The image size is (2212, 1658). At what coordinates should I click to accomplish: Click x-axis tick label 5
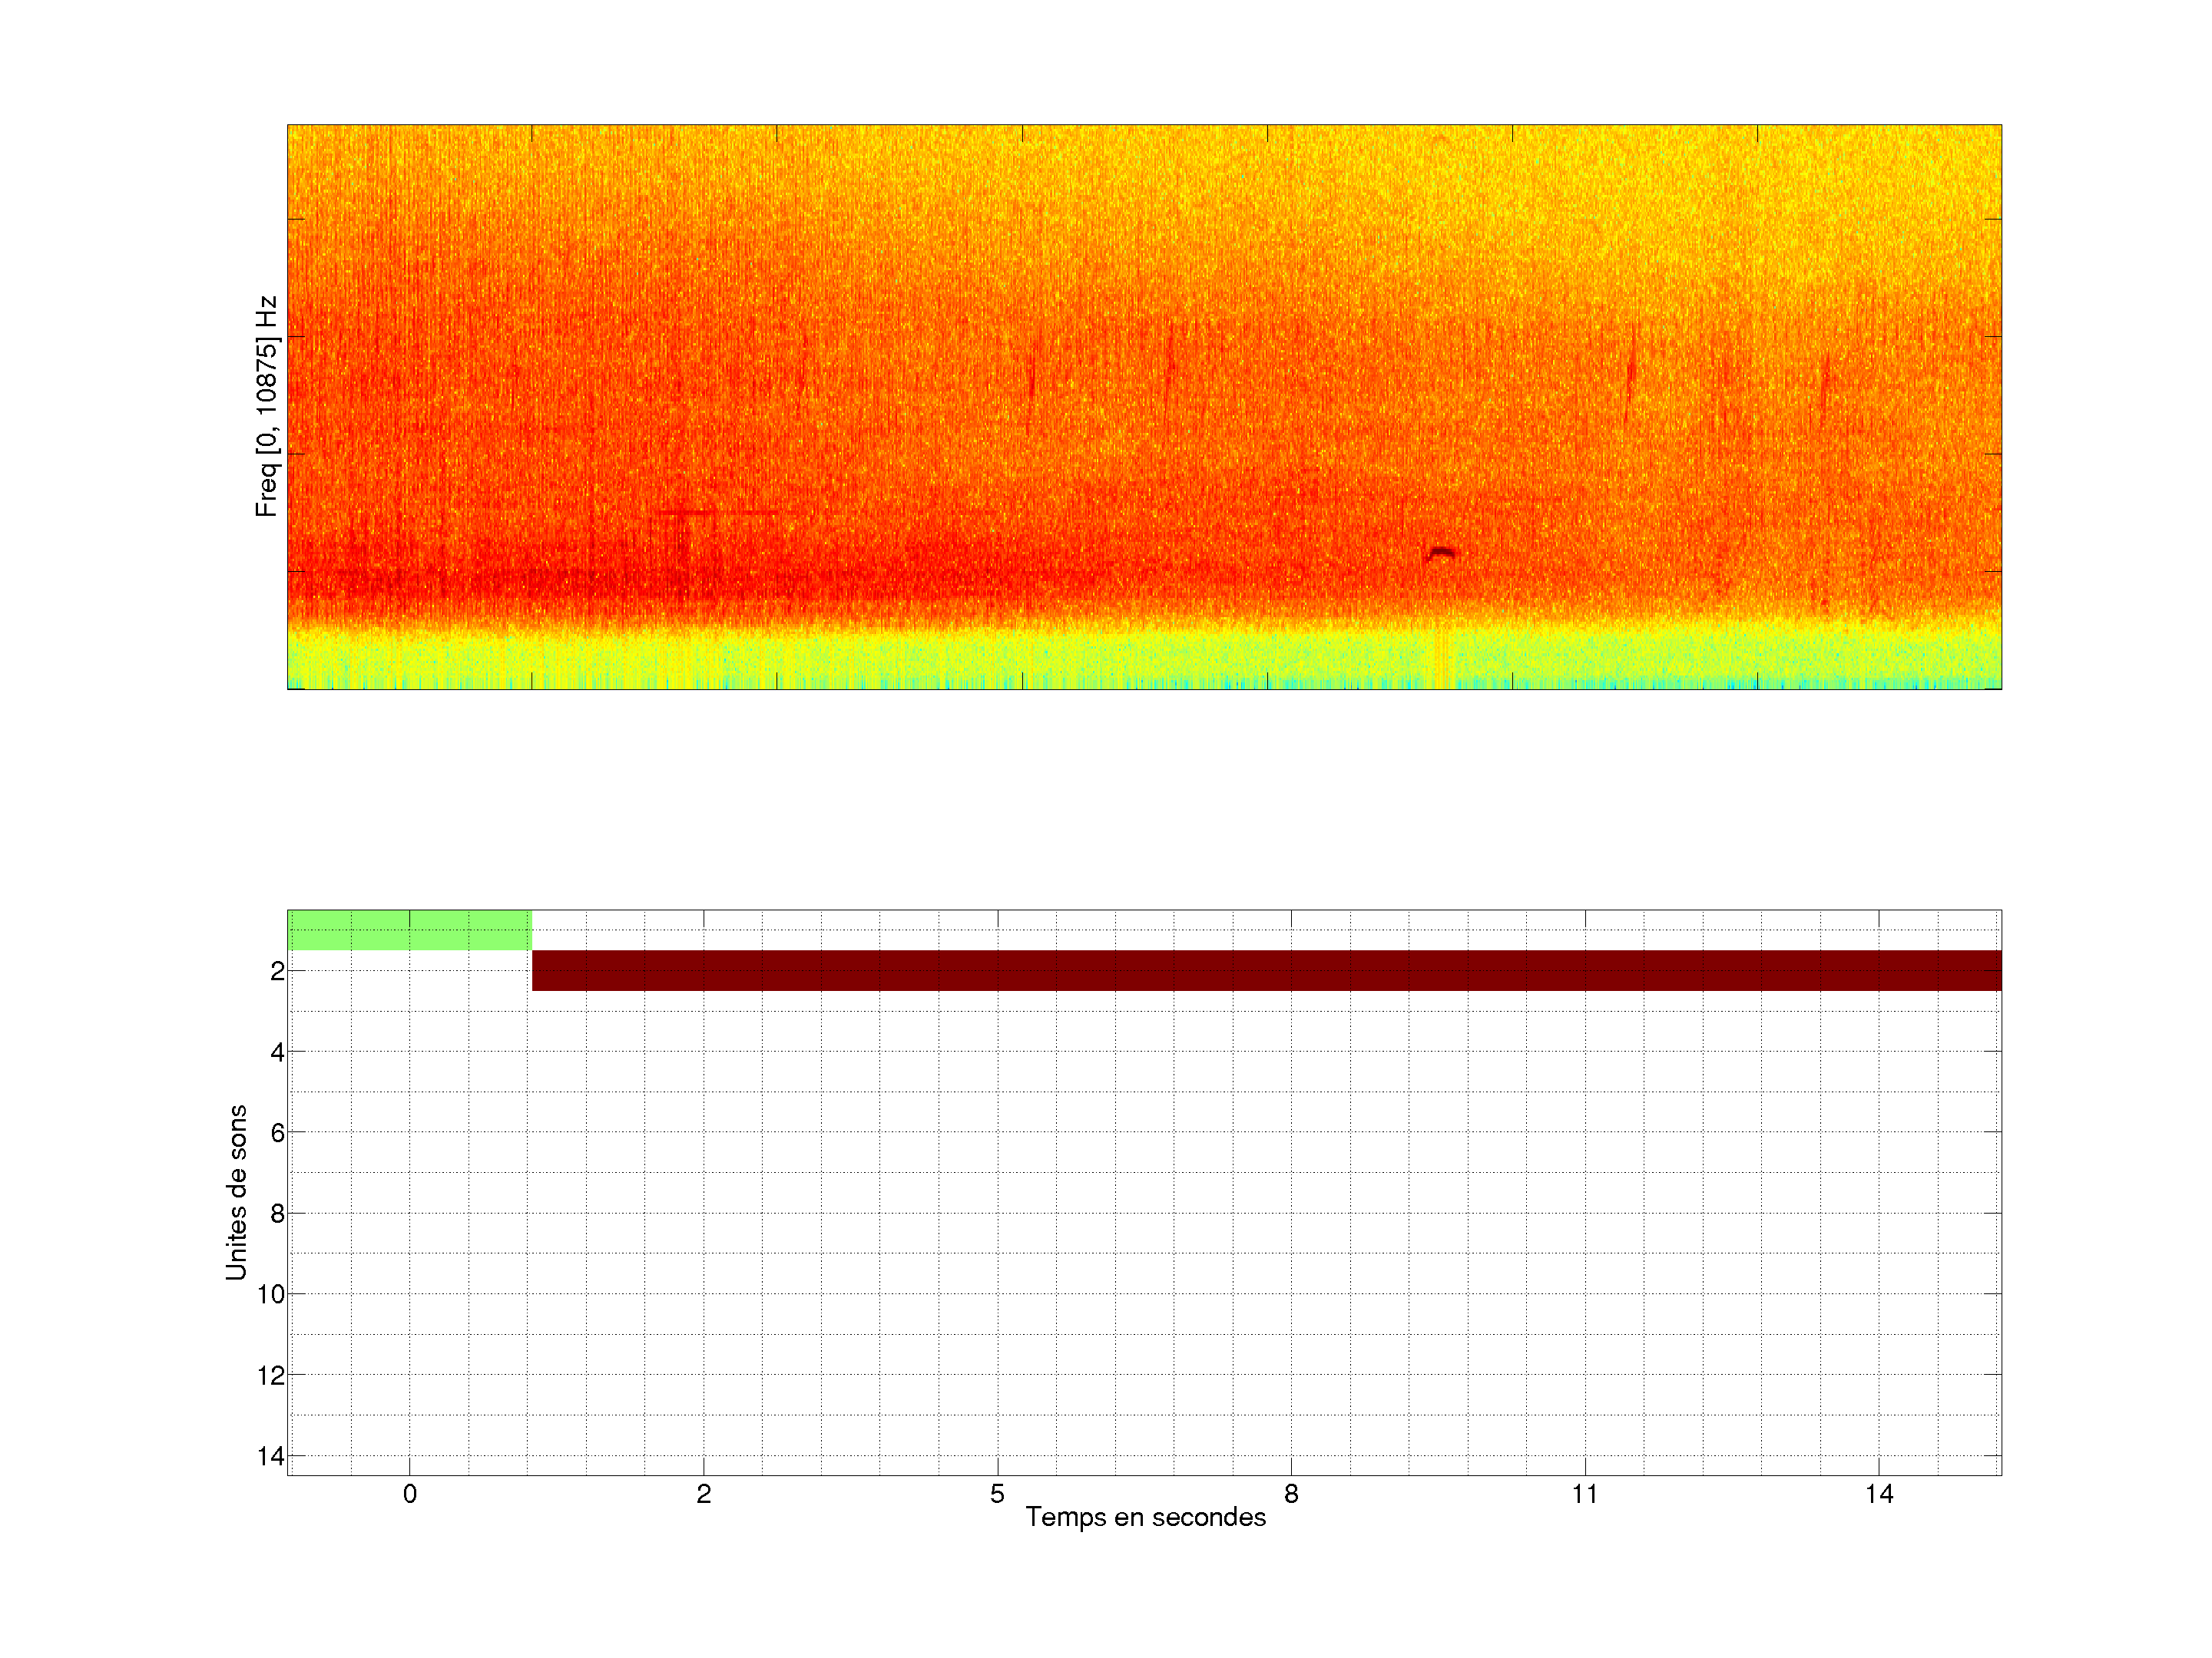coord(997,1494)
